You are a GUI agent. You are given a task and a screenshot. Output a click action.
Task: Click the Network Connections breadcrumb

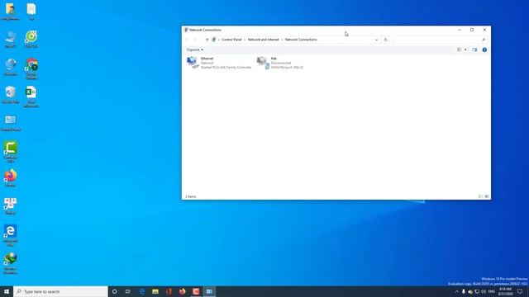(x=301, y=40)
